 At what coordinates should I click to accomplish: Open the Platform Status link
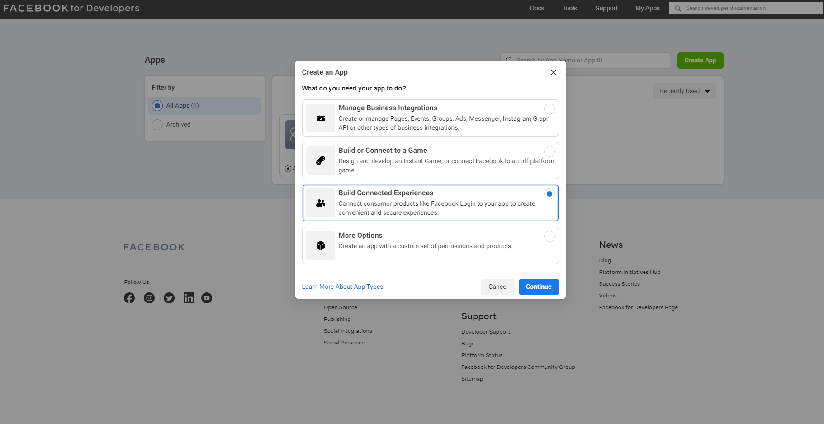point(482,355)
